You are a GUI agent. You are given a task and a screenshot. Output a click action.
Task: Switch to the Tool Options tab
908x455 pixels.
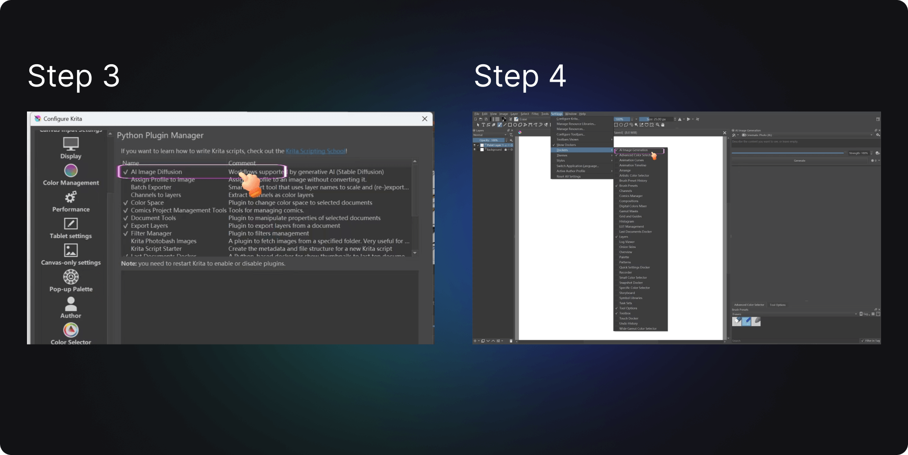[777, 305]
